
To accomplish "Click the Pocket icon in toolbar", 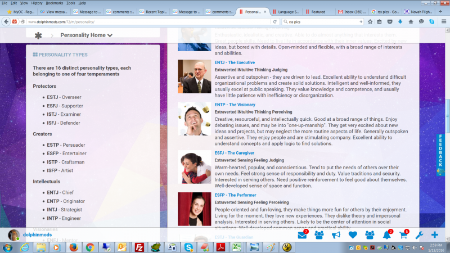I will pyautogui.click(x=390, y=21).
